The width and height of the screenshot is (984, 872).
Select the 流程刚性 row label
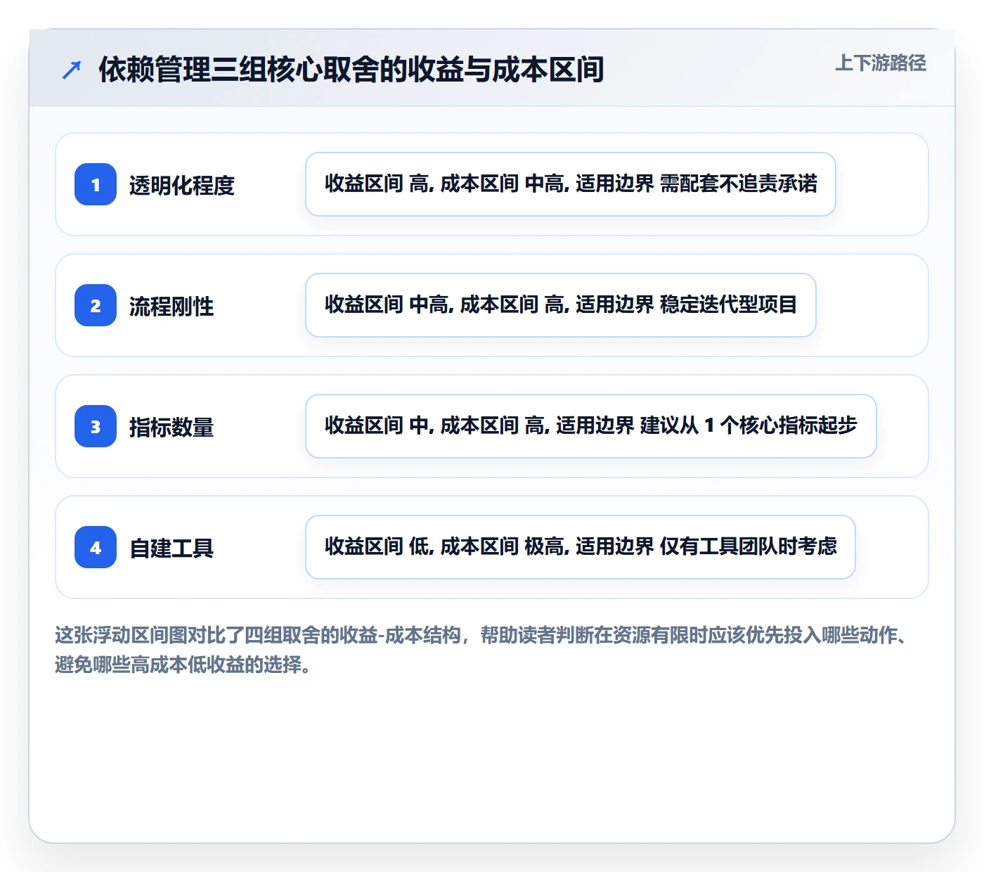(x=171, y=306)
